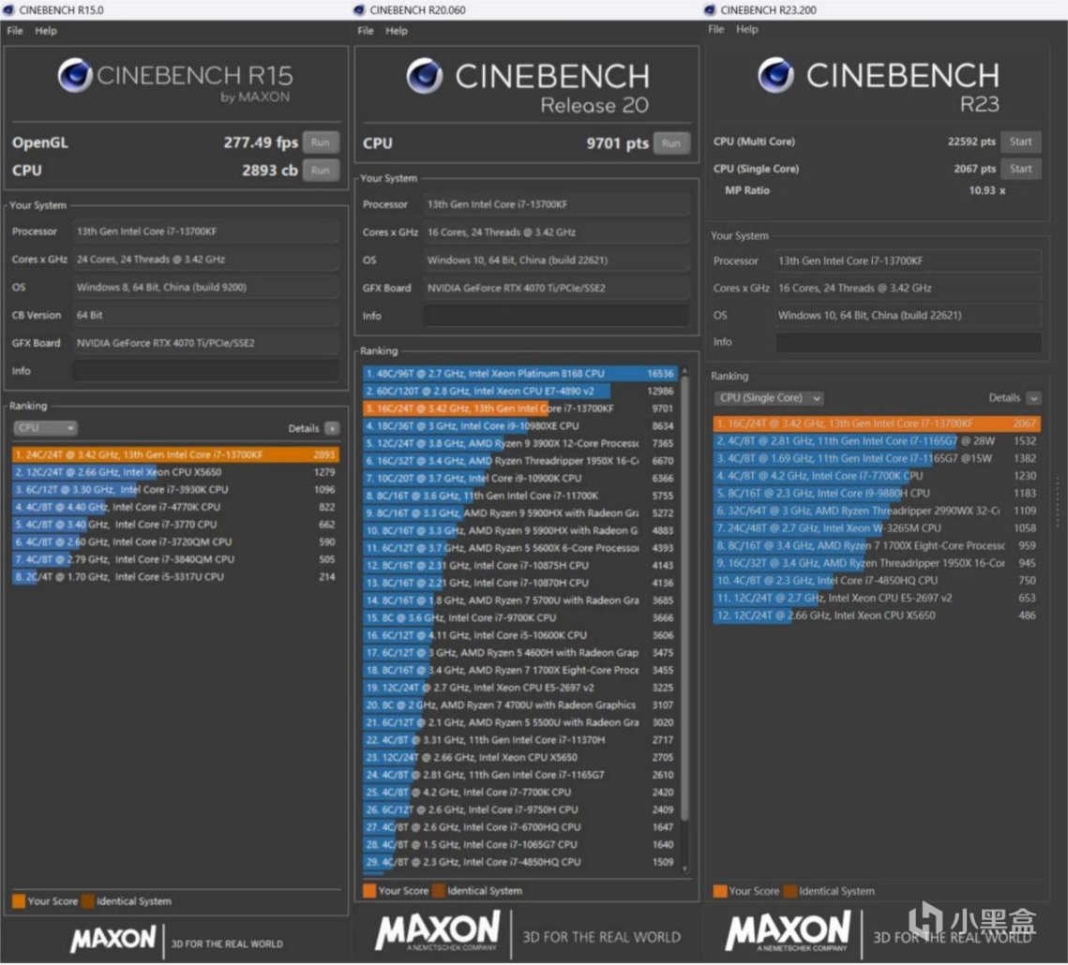Select R23 ranking row i7-1165G7 @15W
This screenshot has height=965, width=1068.
point(878,459)
